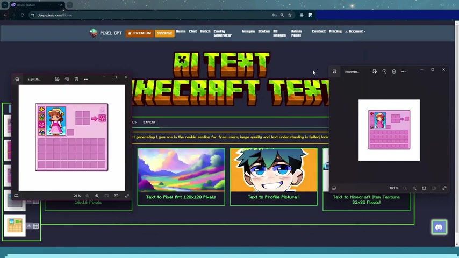Viewport: 459px width, 258px height.
Task: Toggle filmstrip in a_girl_th photo window
Action: point(16,196)
